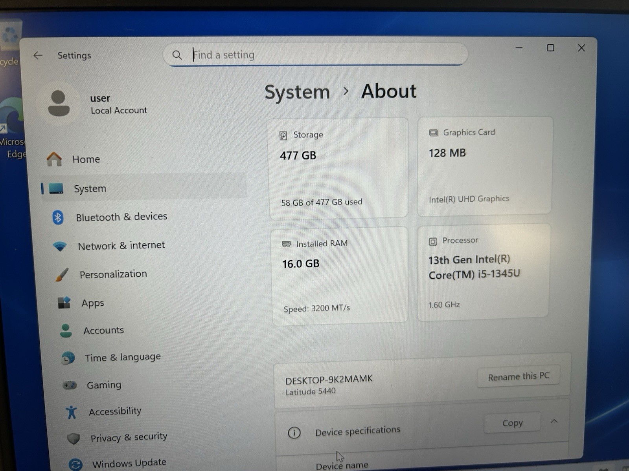Click the Home house icon
This screenshot has width=629, height=471.
click(54, 159)
